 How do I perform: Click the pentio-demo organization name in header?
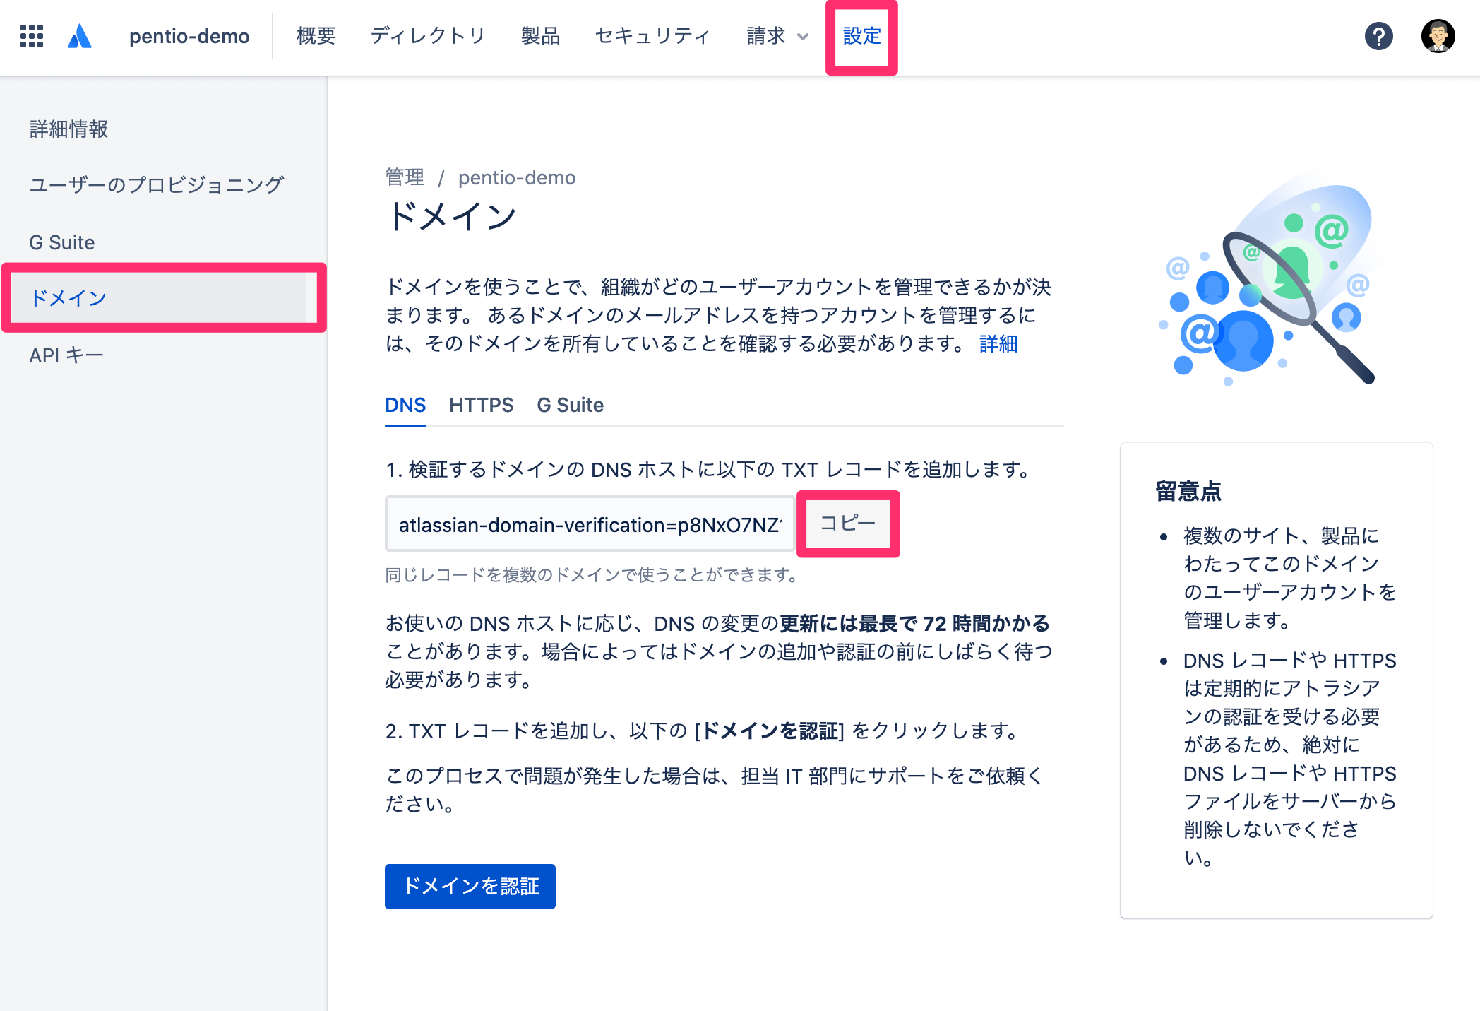(x=189, y=36)
